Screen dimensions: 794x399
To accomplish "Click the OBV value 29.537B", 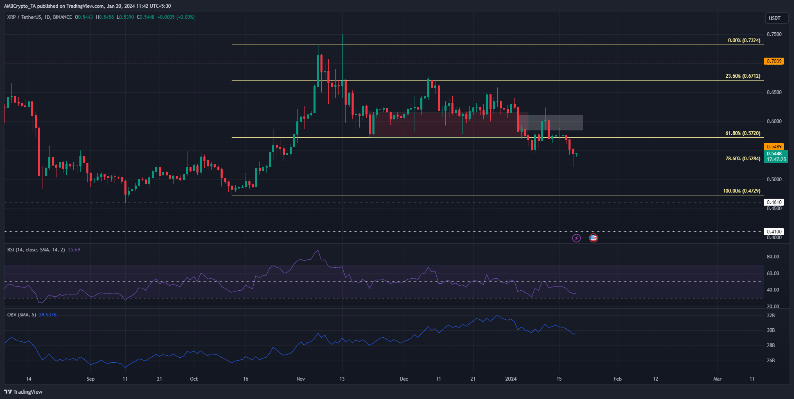I will tap(48, 315).
